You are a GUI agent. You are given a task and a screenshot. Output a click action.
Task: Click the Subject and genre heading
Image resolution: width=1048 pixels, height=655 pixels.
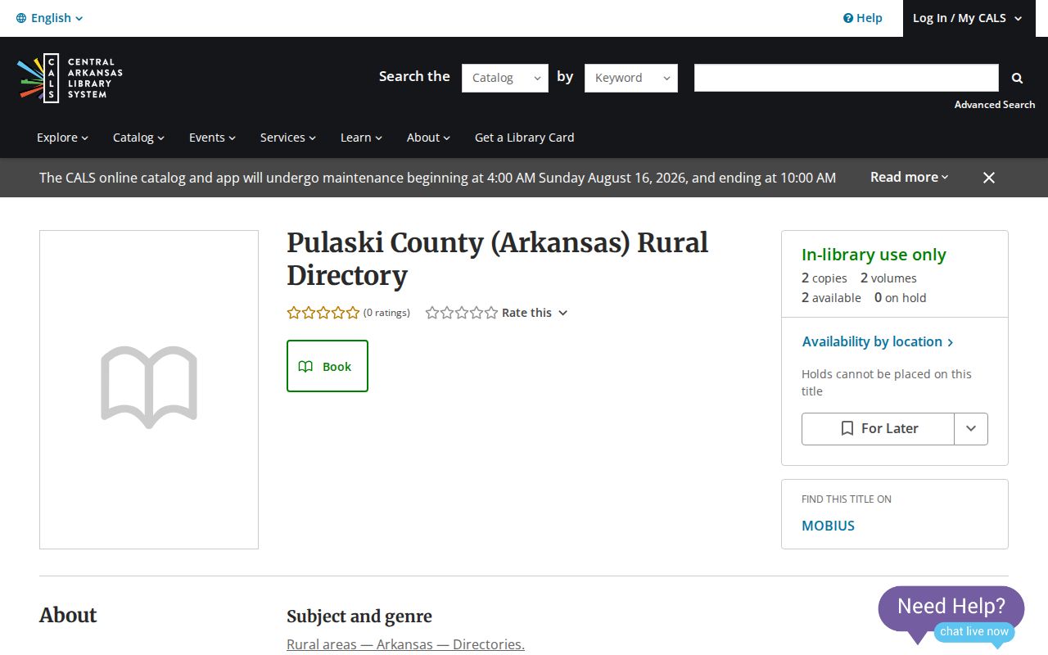pyautogui.click(x=359, y=617)
